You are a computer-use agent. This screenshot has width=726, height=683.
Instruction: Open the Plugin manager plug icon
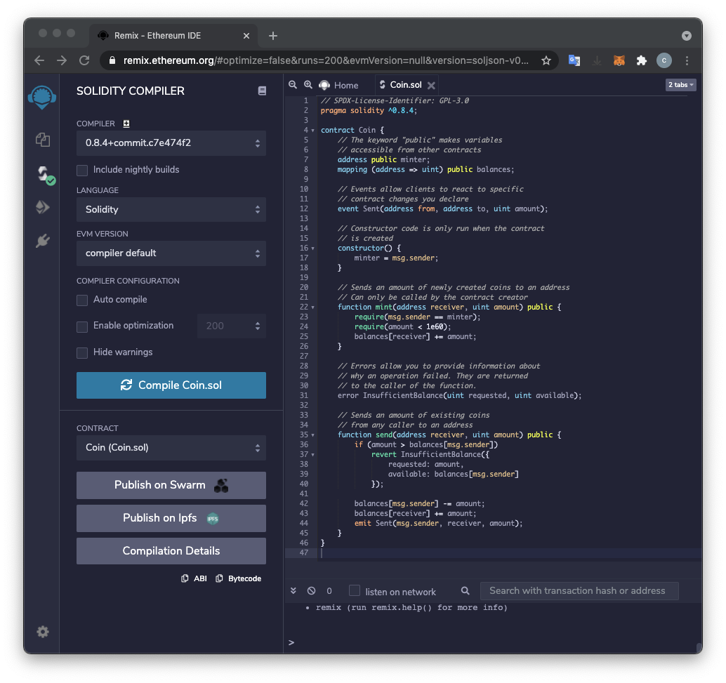[43, 241]
